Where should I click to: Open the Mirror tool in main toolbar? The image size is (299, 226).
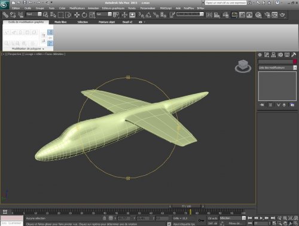[209, 15]
